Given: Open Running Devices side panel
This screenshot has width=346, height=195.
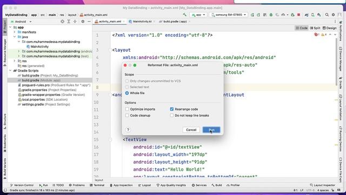Looking at the screenshot, I should click(x=341, y=139).
